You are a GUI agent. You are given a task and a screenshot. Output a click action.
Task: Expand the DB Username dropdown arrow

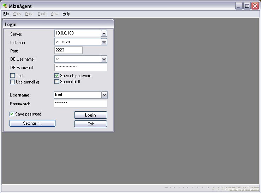tap(104, 59)
